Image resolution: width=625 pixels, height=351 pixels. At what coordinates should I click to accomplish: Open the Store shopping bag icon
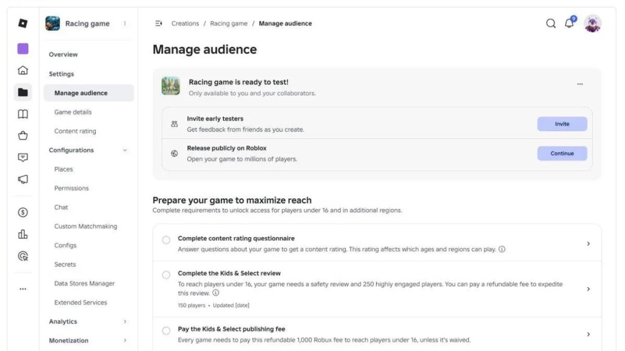click(x=23, y=136)
